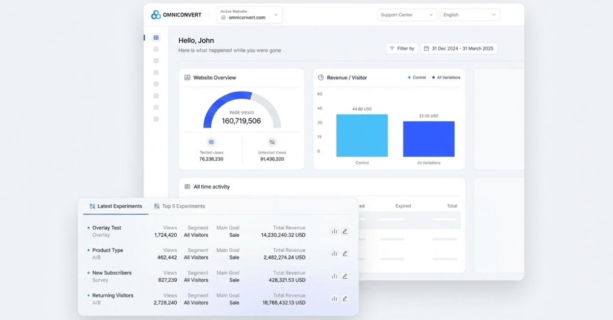Click the Filter by button

(x=402, y=48)
